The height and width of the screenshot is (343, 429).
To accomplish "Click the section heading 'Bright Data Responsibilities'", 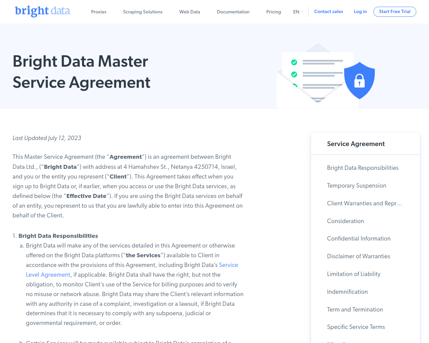I will 58,236.
